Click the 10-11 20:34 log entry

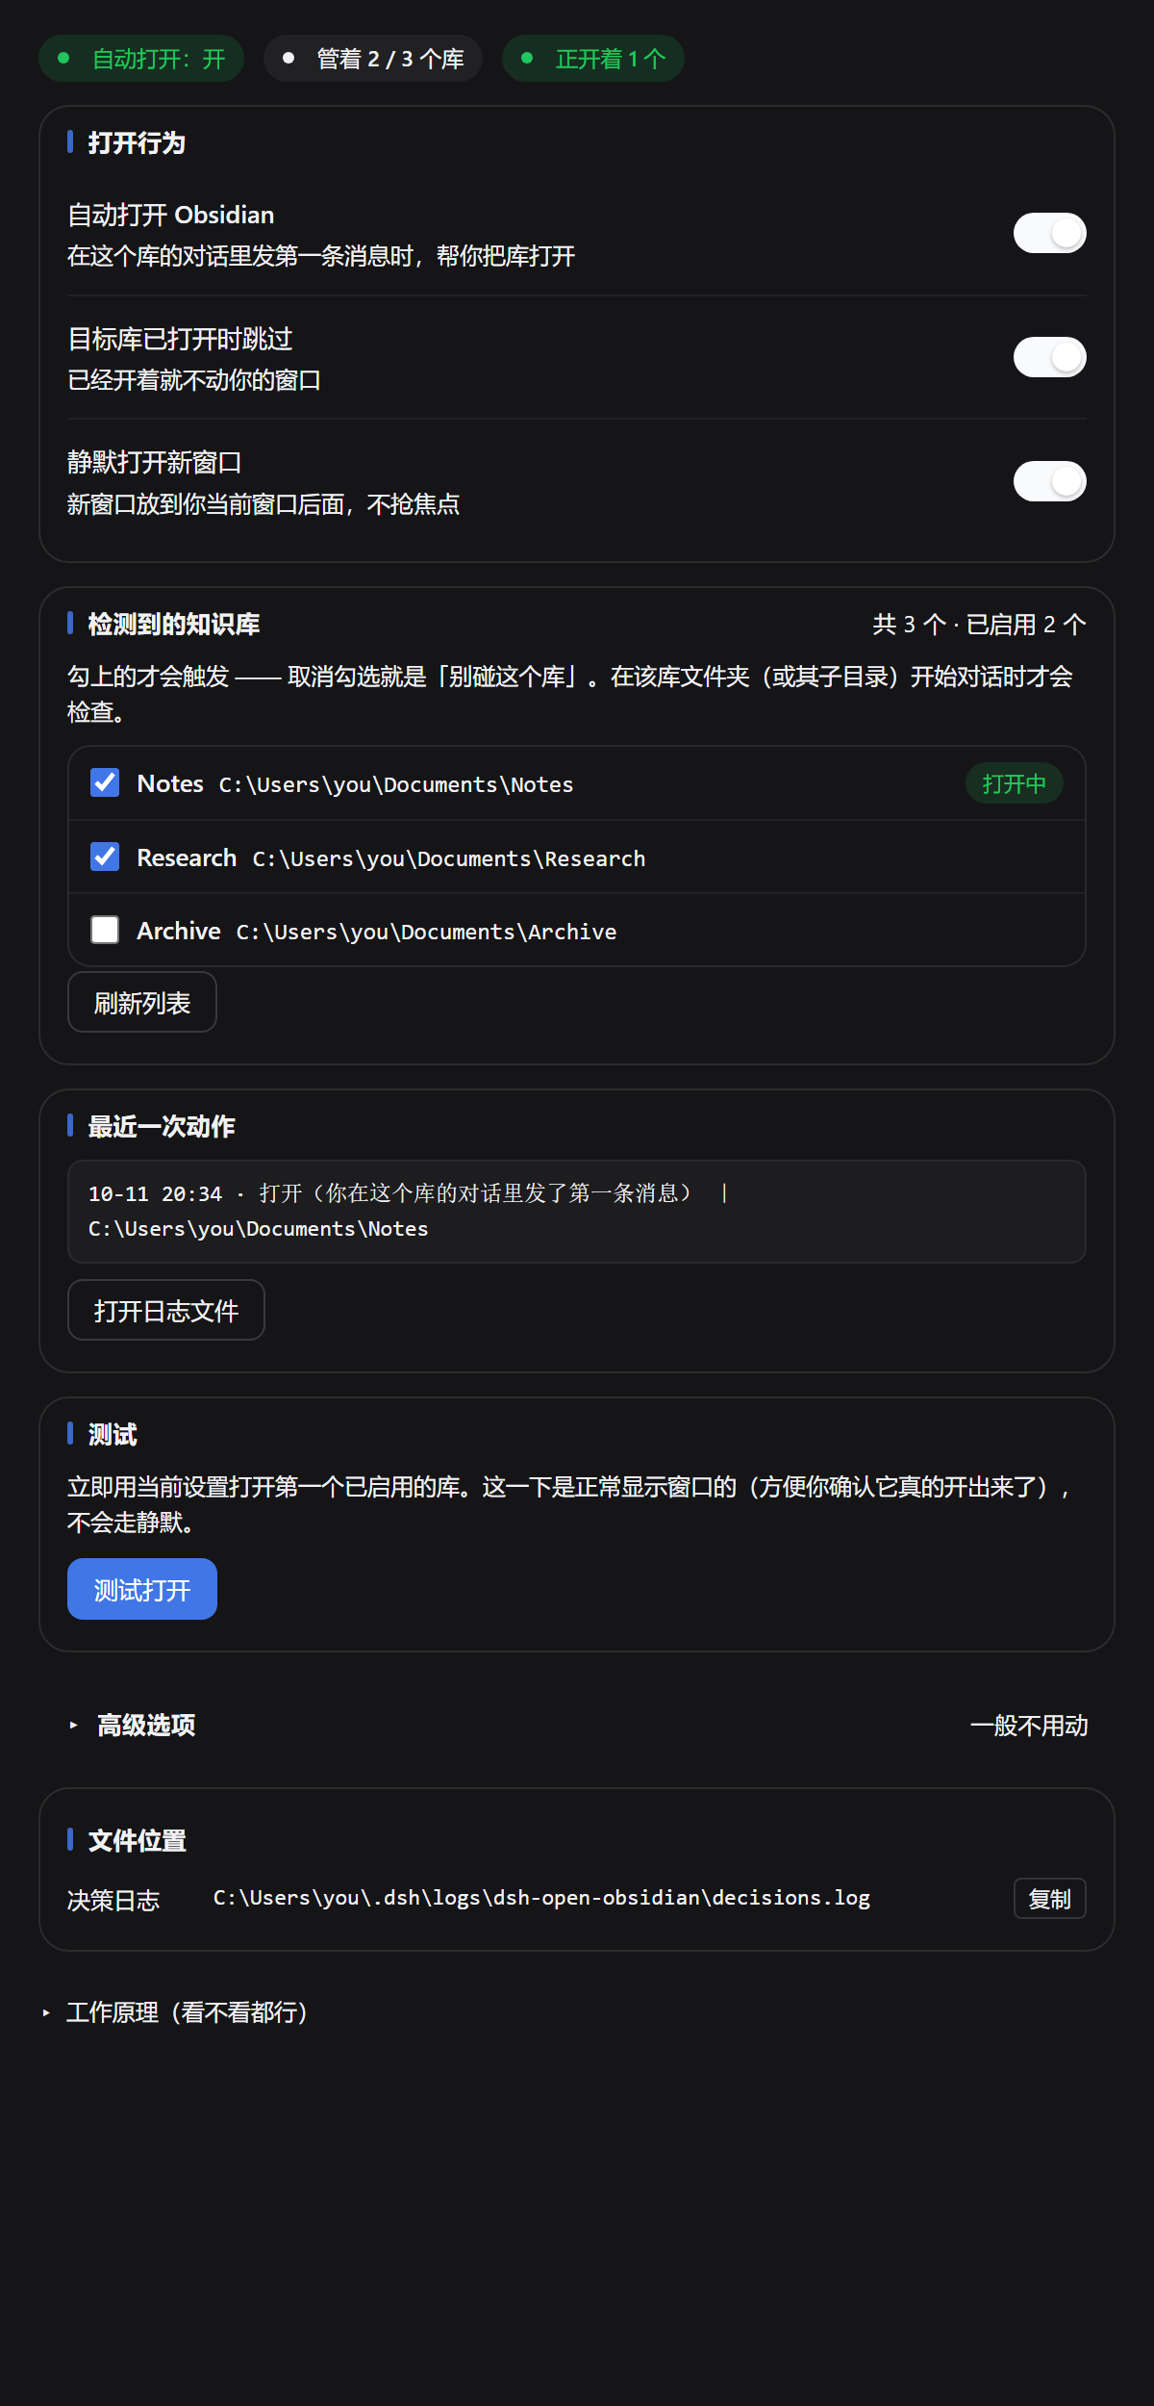[x=577, y=1212]
